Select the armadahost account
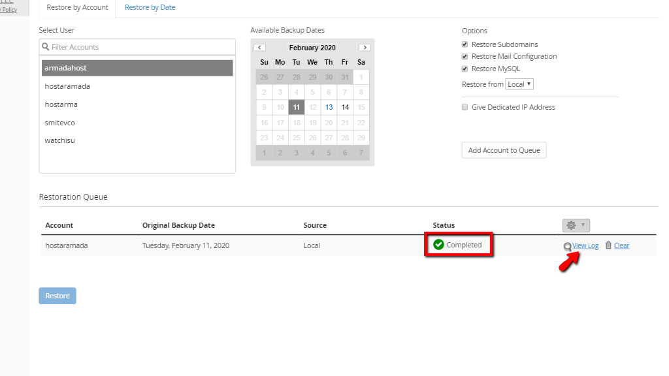 (137, 68)
